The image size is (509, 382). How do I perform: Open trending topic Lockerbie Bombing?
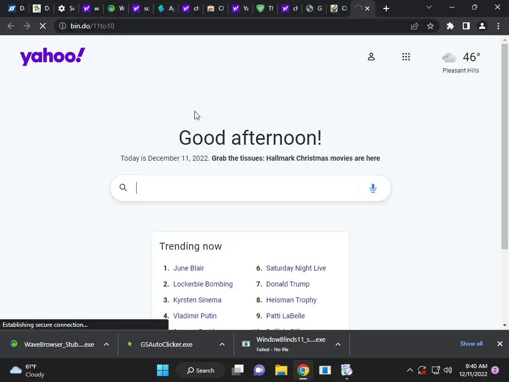(x=203, y=284)
